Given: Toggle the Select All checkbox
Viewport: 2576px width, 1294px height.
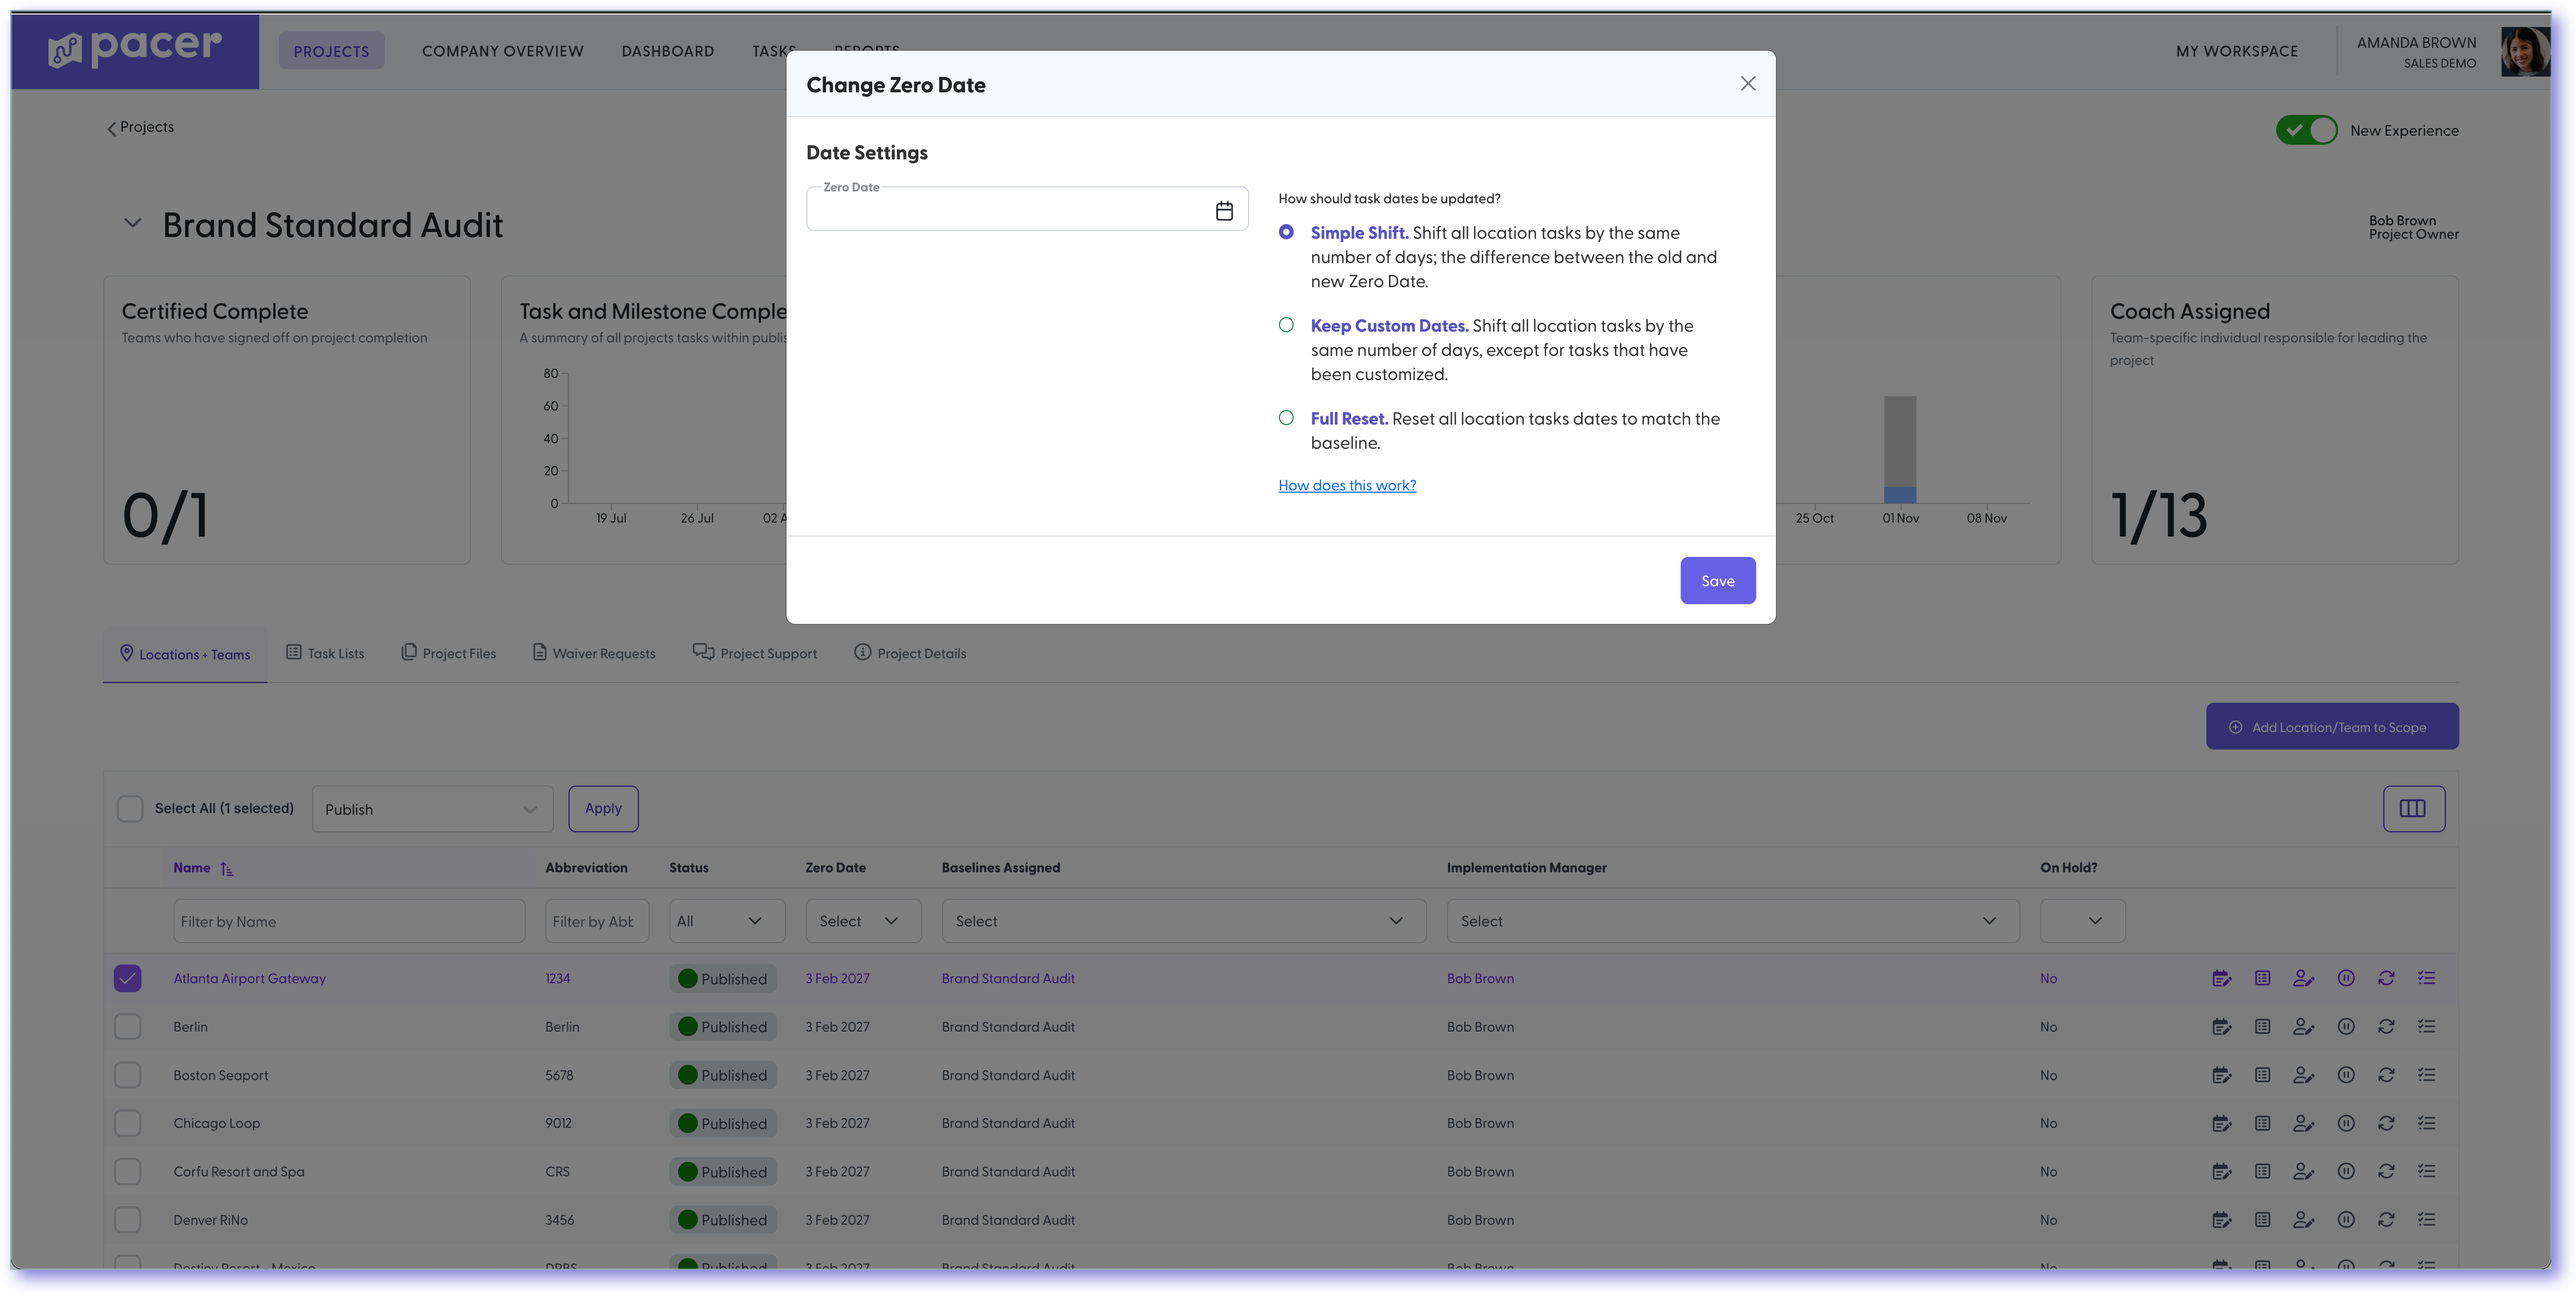Looking at the screenshot, I should [x=129, y=809].
